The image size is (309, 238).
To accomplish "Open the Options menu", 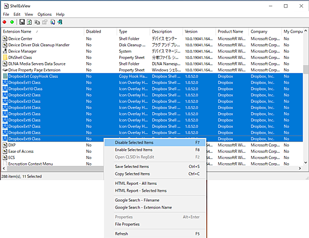I will click(x=44, y=14).
